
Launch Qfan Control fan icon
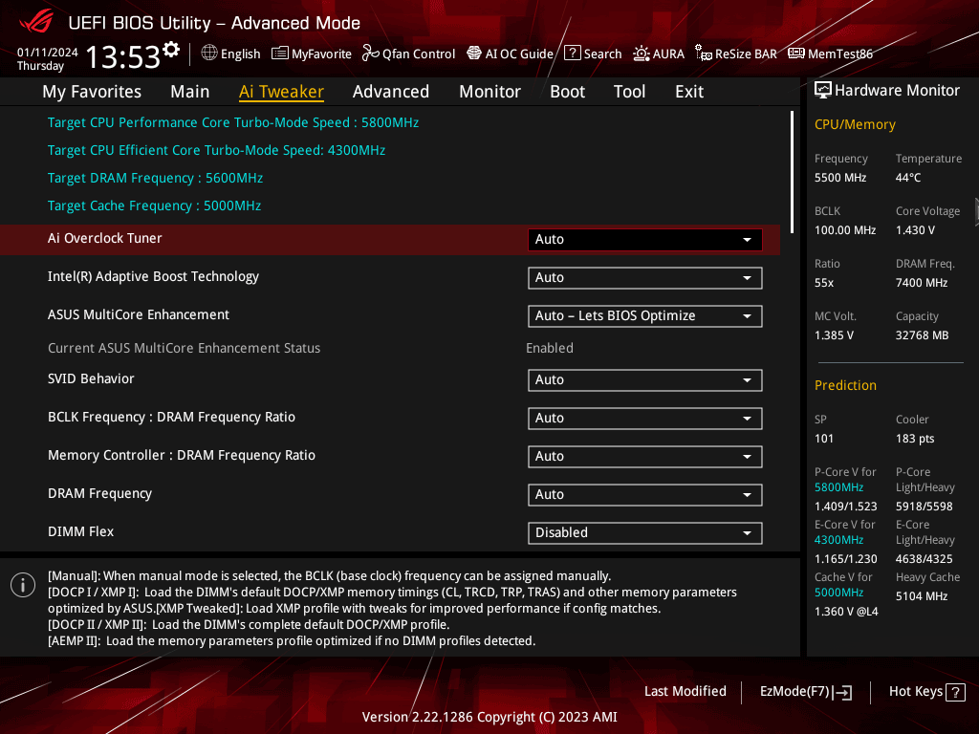point(370,54)
